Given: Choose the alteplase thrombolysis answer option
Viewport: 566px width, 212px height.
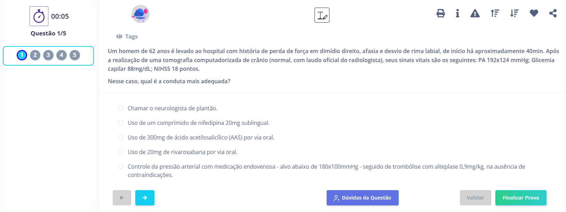Looking at the screenshot, I should click(121, 167).
